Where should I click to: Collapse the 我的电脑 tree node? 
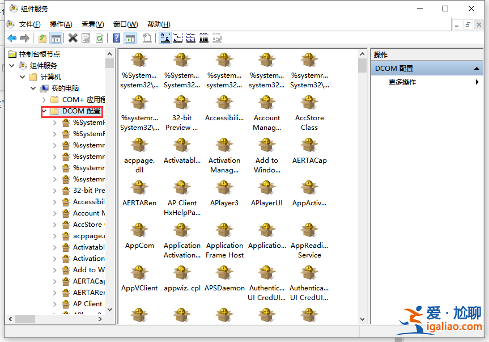(x=33, y=88)
